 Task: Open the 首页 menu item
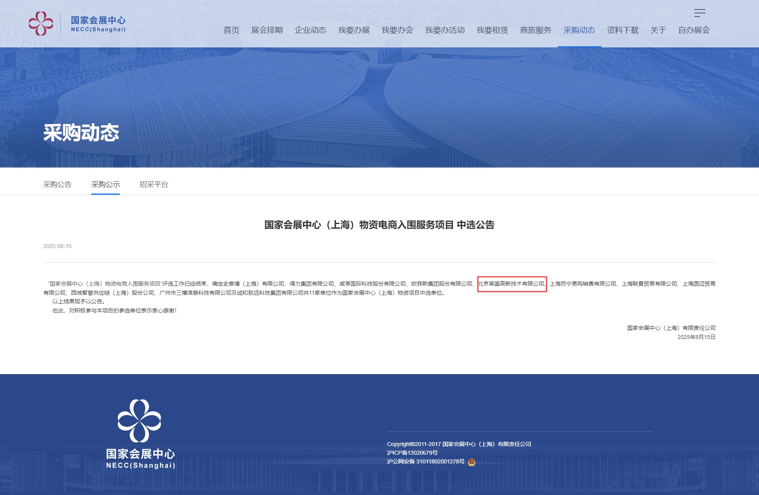(231, 30)
